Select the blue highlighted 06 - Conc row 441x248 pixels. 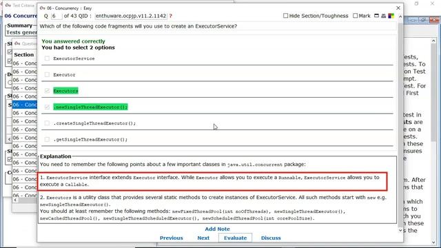pyautogui.click(x=25, y=105)
